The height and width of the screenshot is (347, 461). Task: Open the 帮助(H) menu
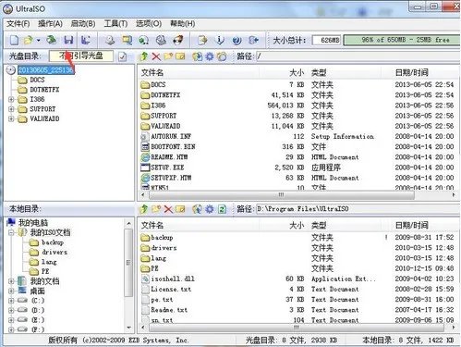click(182, 24)
